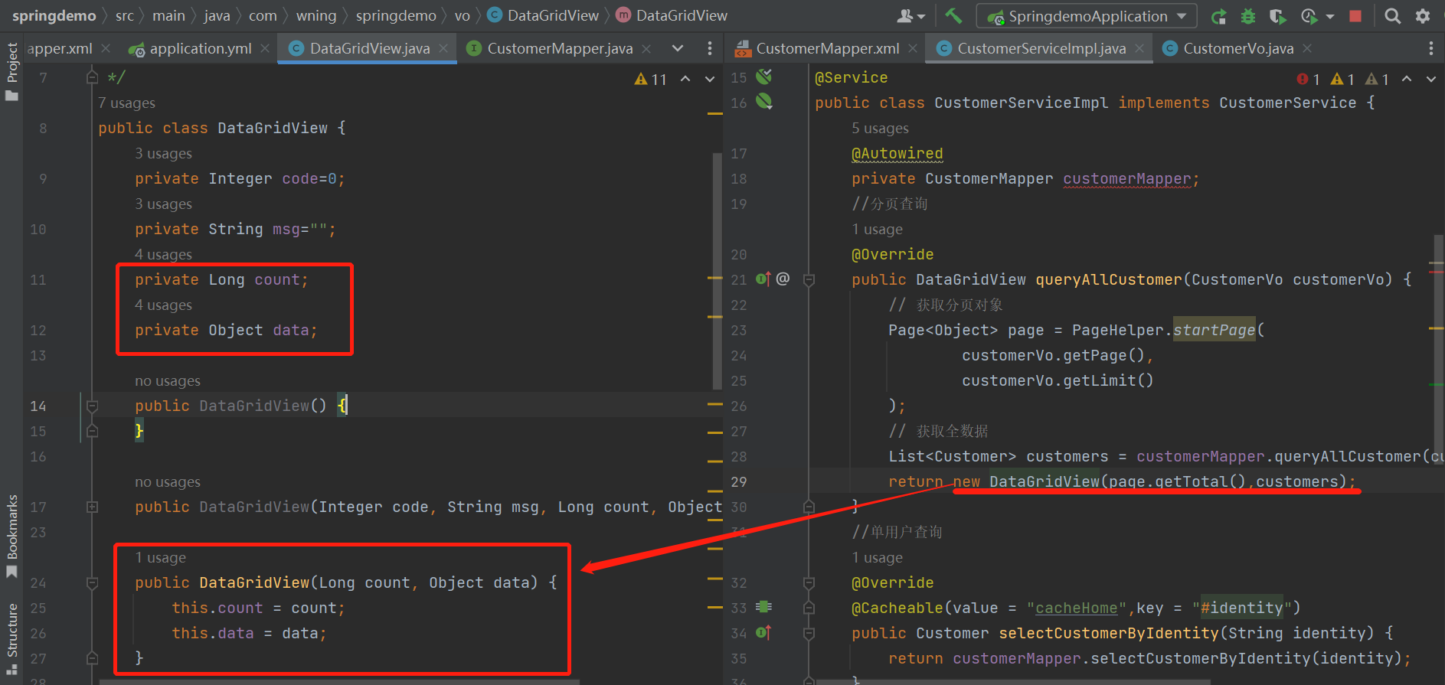Click the @ annotation gutter icon on line 21
The width and height of the screenshot is (1445, 685).
point(783,279)
